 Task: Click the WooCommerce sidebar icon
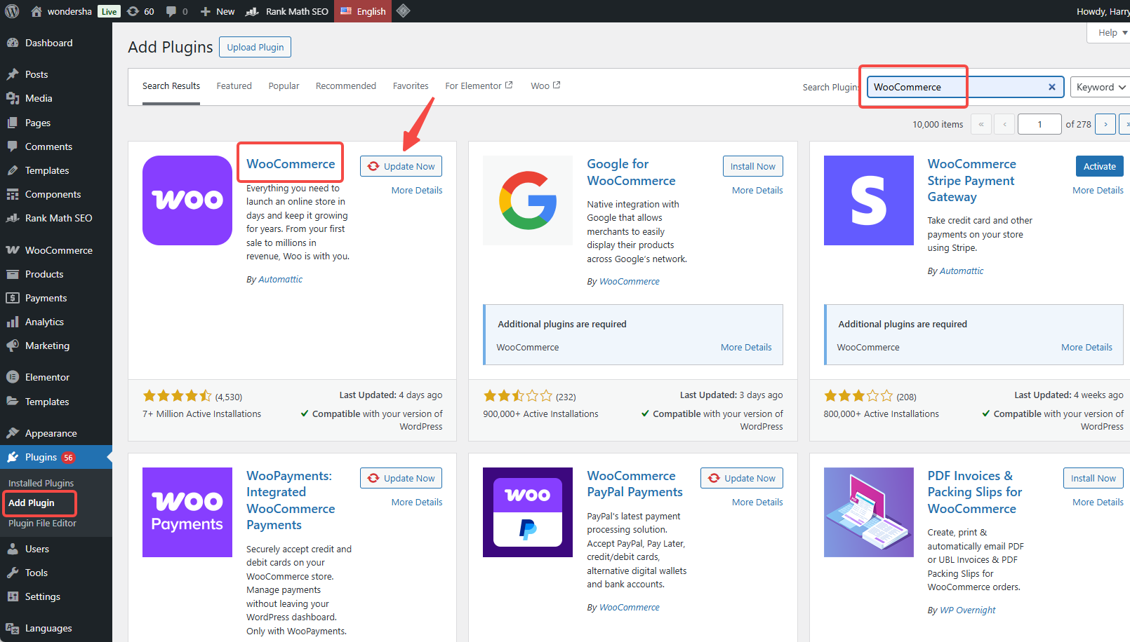click(13, 250)
